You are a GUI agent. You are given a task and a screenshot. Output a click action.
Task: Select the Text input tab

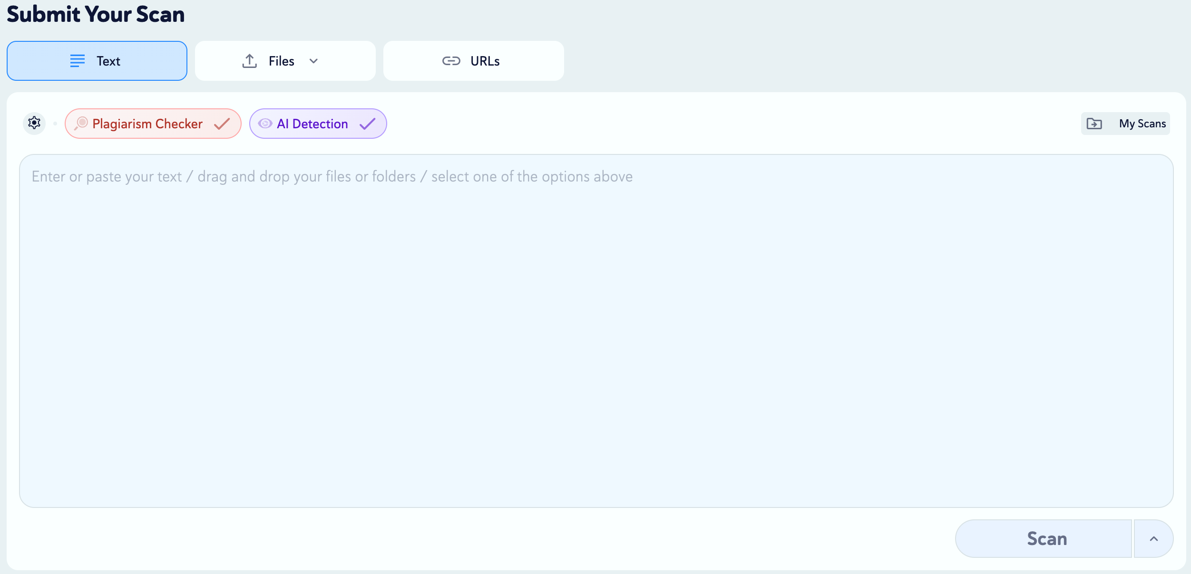(97, 61)
